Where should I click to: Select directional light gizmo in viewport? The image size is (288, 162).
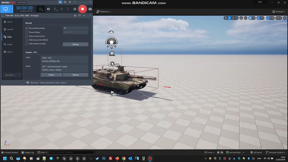tap(112, 64)
